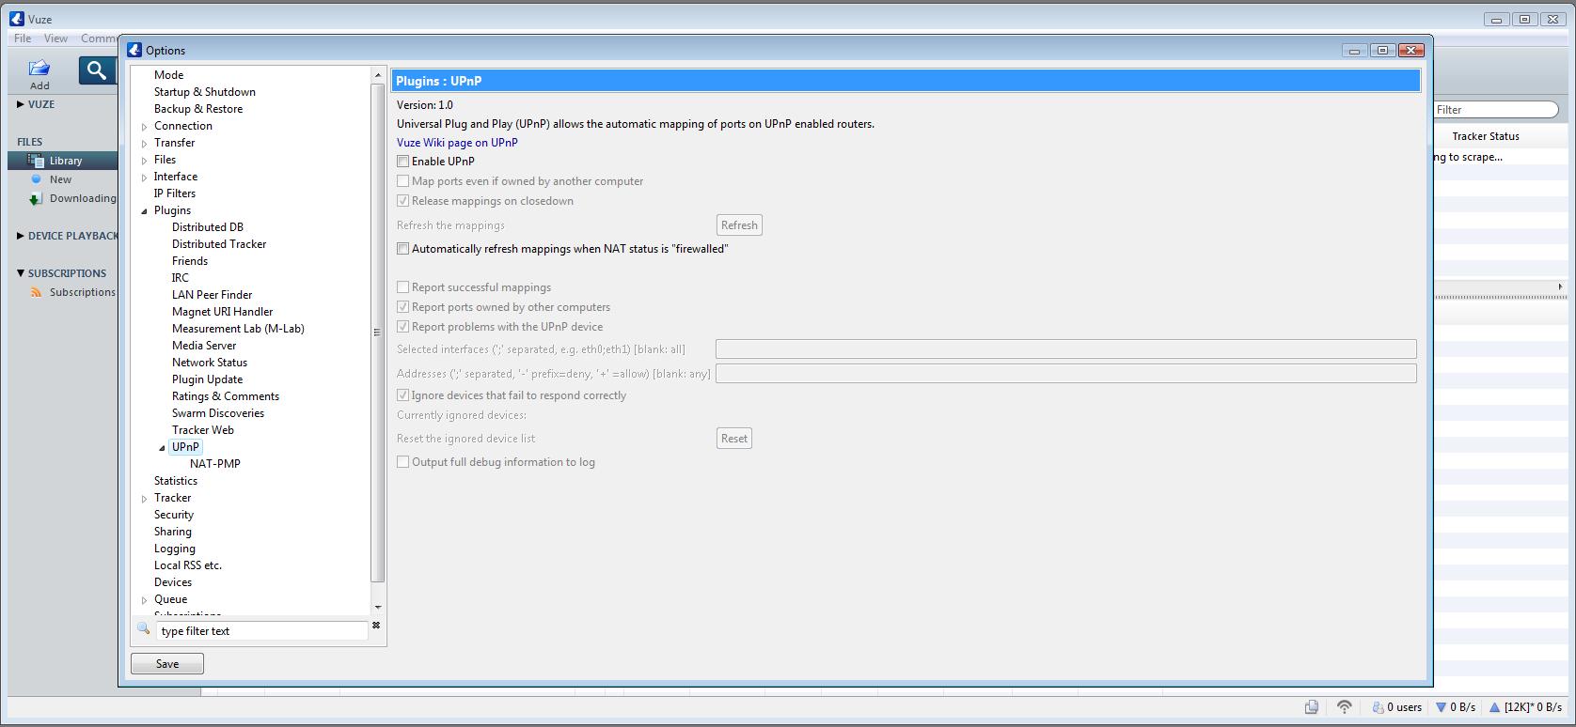1576x727 pixels.
Task: Toggle Automatically refresh mappings when firewalled
Action: pyautogui.click(x=402, y=249)
